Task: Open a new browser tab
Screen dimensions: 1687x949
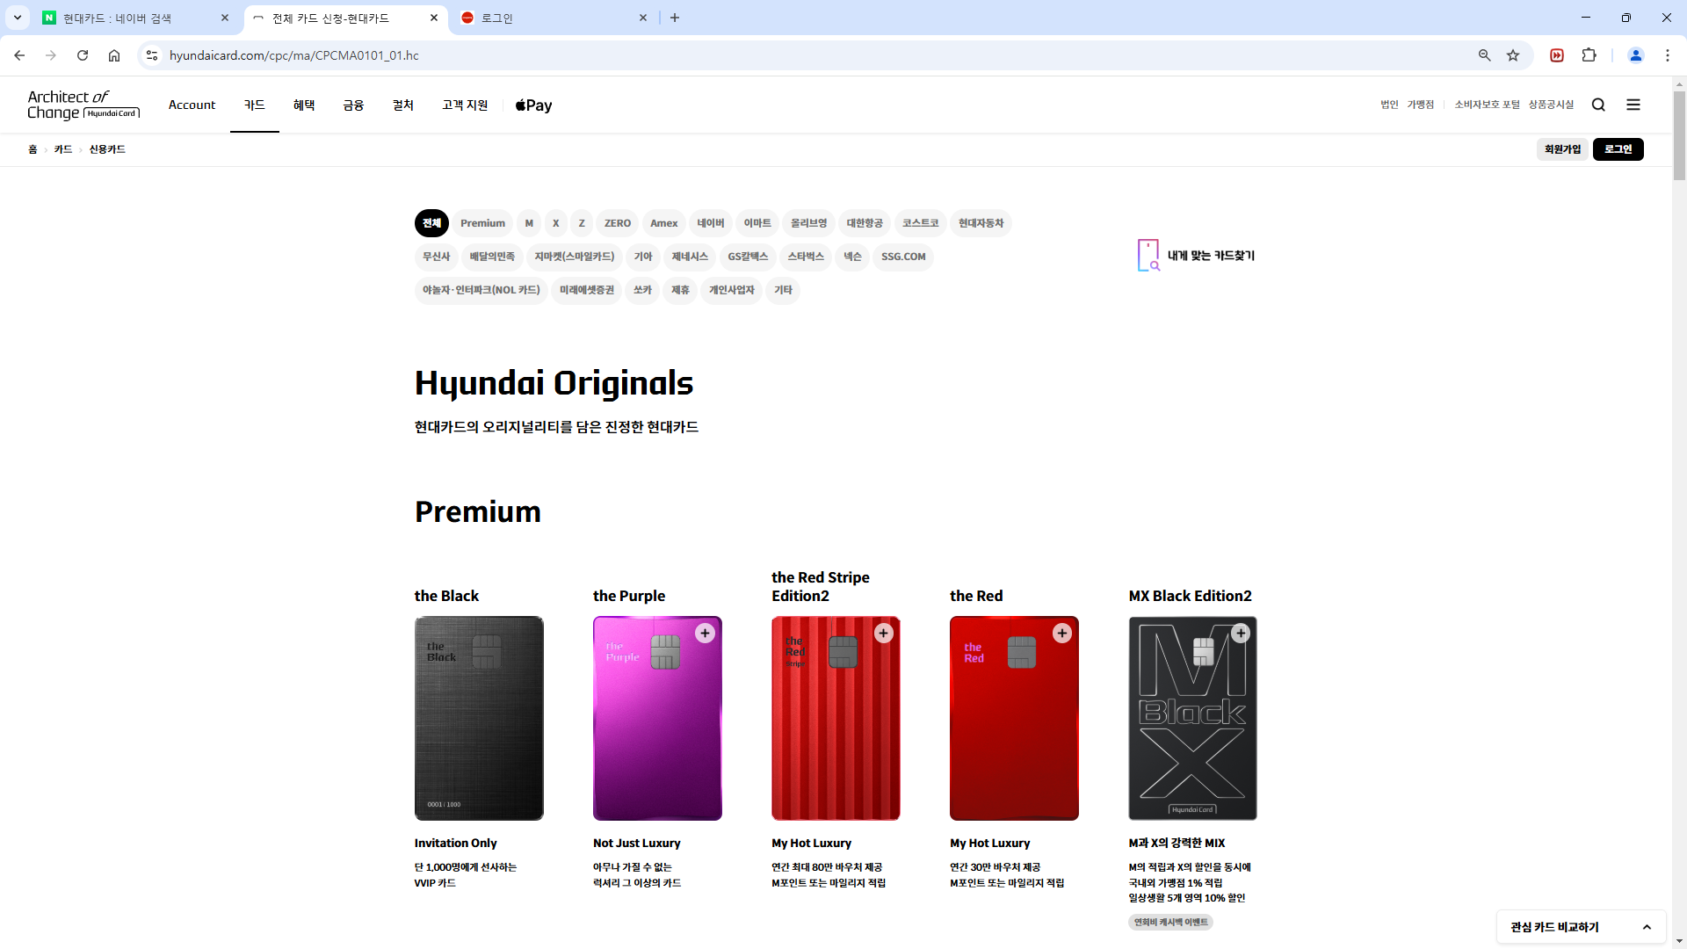Action: 675,18
